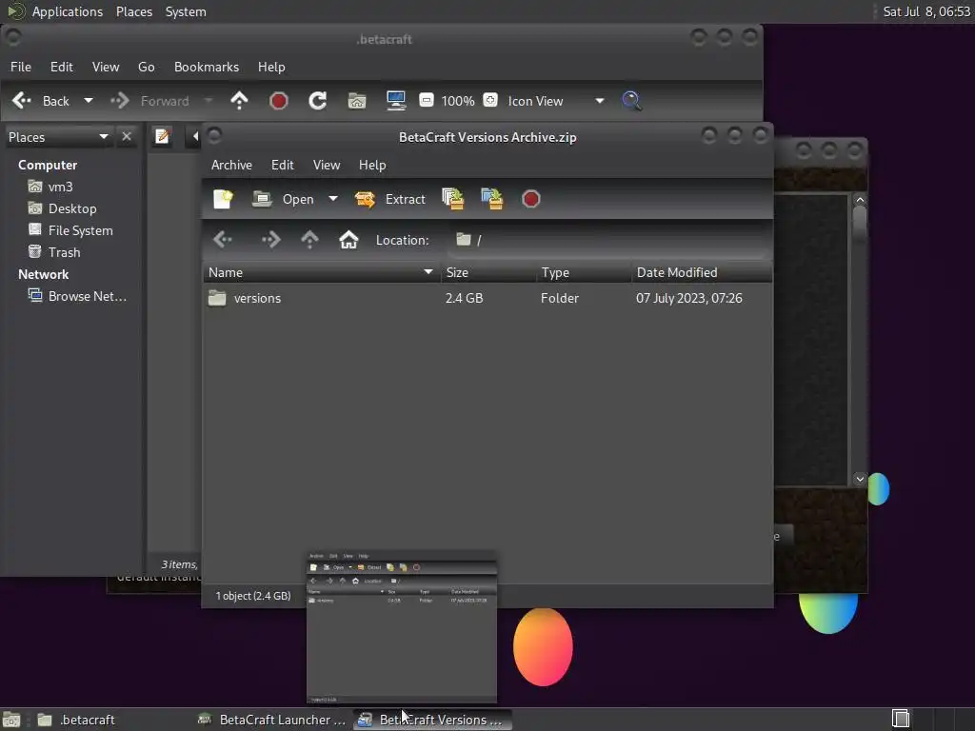Click the home folder icon in file manager

357,101
